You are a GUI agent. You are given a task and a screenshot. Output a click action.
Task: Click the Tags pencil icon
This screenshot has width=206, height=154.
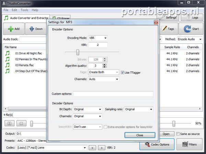(164, 29)
